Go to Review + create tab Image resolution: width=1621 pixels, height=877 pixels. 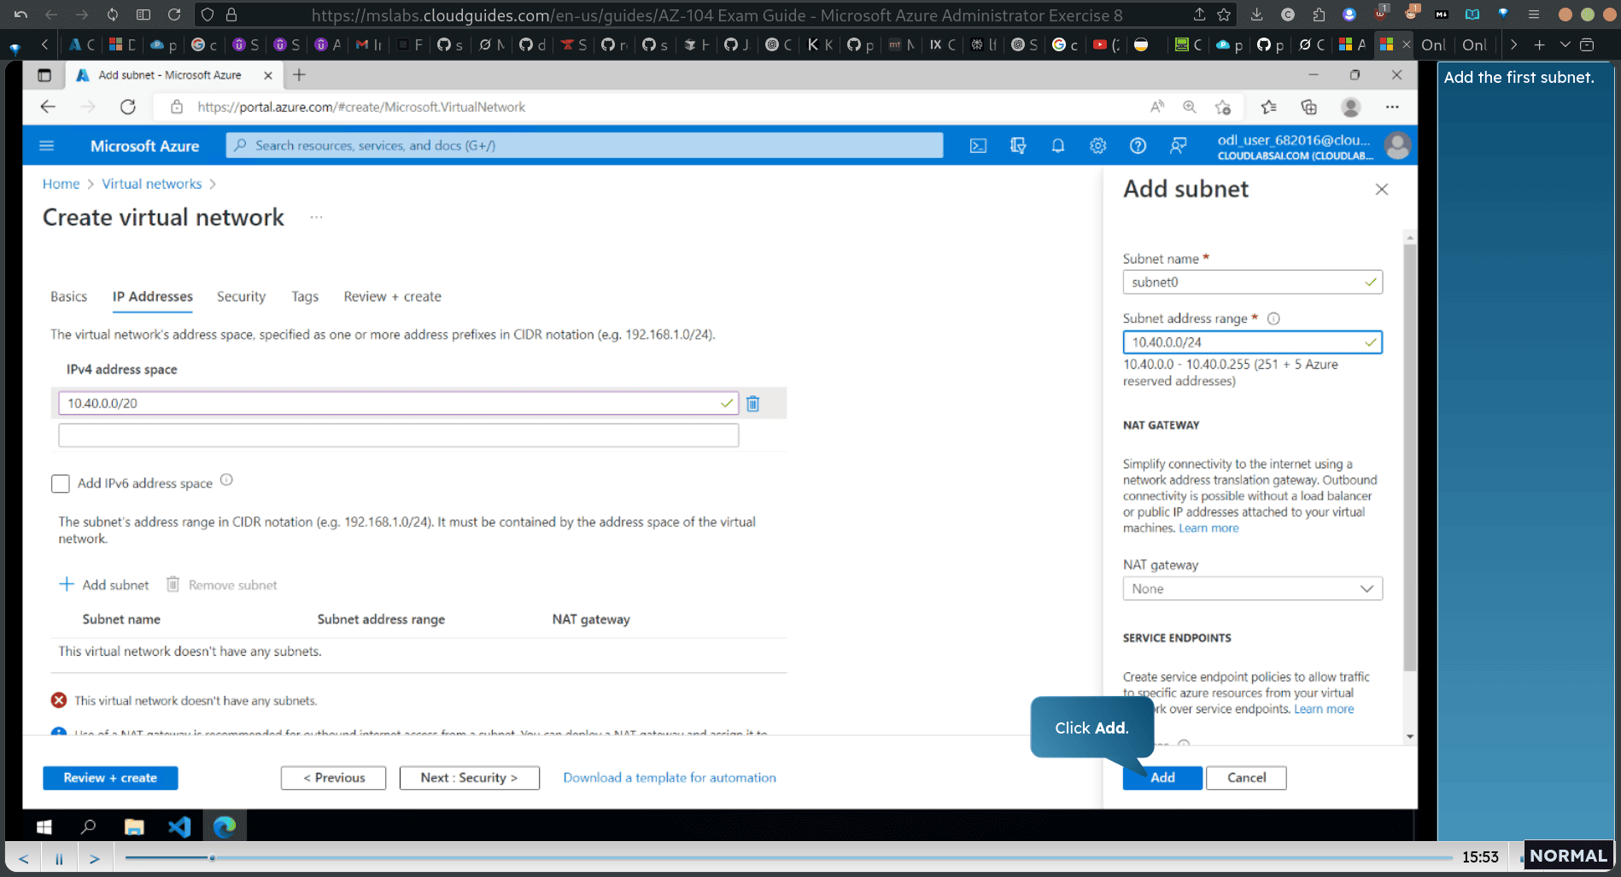(x=393, y=296)
